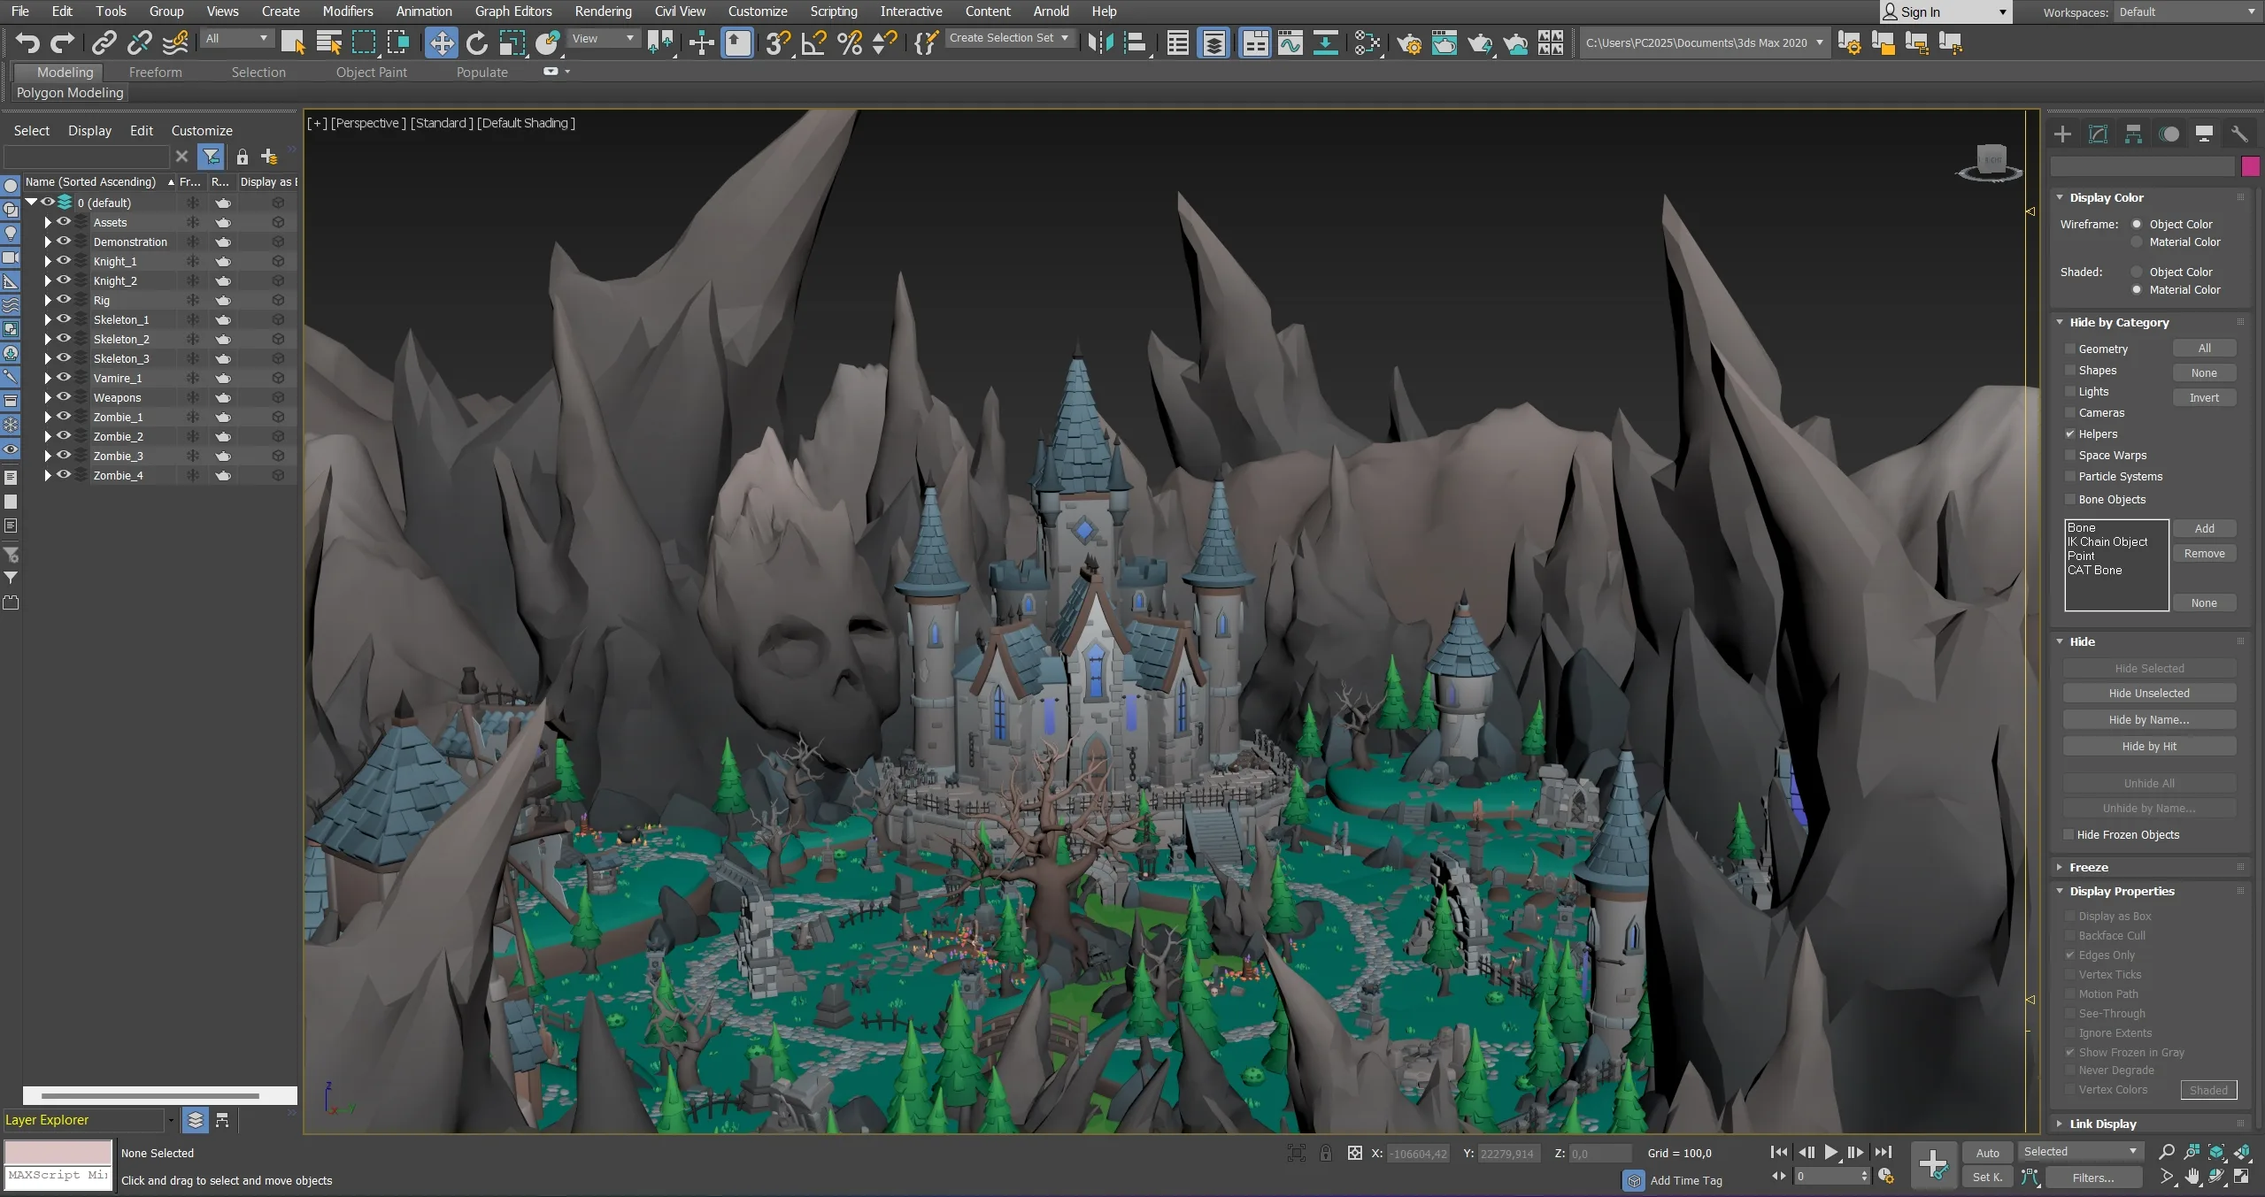Enable the Geometry hide checkbox

tap(2070, 349)
